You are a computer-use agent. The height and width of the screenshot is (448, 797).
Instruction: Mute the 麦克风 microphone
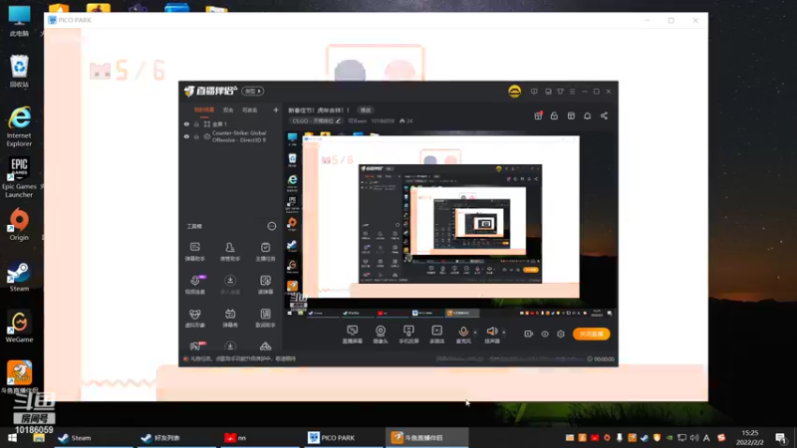[x=463, y=335]
